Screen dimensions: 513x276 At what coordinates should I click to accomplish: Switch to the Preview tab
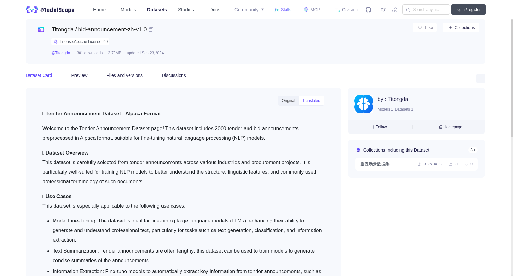(x=79, y=75)
